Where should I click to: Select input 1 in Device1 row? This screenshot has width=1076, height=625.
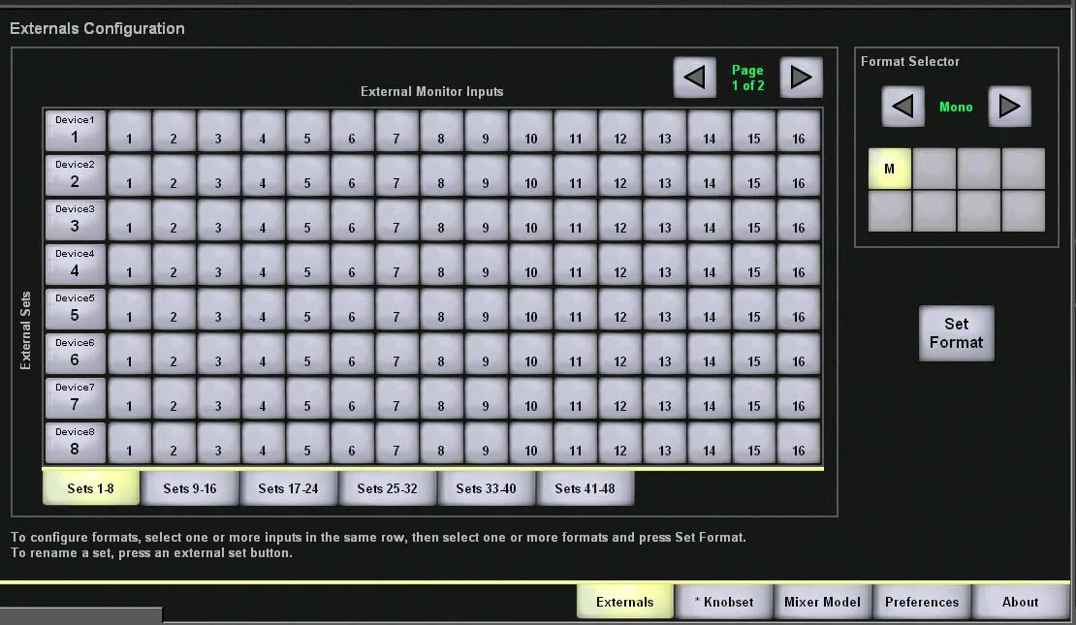pyautogui.click(x=129, y=131)
